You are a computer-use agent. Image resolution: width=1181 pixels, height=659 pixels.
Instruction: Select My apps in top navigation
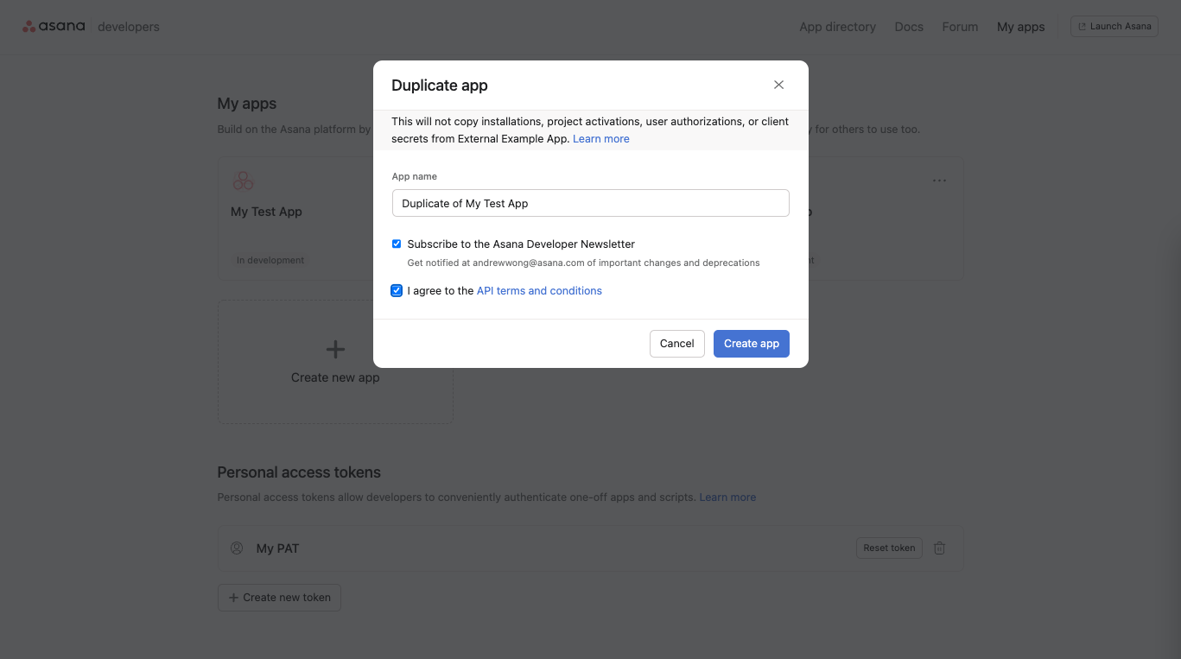1020,27
